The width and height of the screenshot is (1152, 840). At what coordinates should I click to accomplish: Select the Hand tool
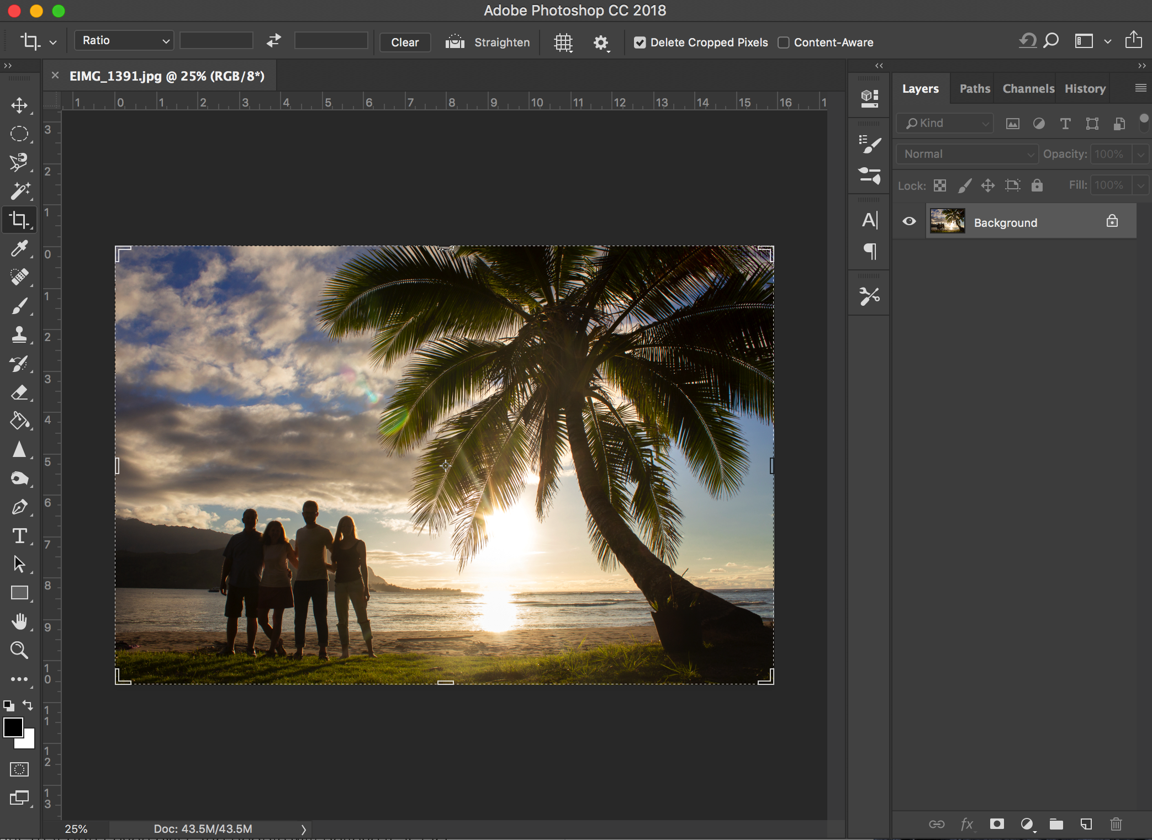19,621
